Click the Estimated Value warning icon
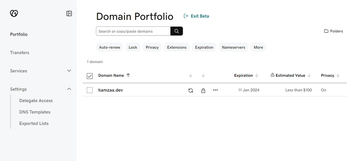 coord(272,75)
